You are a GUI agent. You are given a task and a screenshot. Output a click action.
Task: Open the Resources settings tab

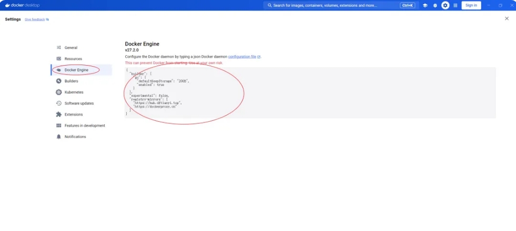tap(82, 59)
